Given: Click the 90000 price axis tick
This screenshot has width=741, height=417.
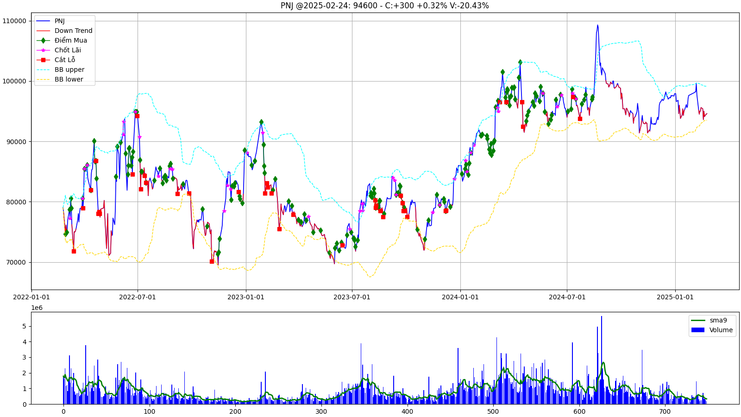Looking at the screenshot, I should (x=16, y=141).
